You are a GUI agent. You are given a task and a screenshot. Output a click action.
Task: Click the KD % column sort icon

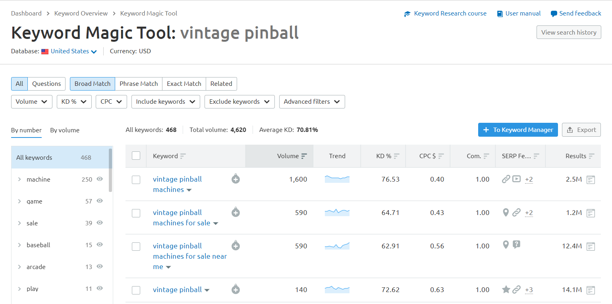[x=396, y=156]
